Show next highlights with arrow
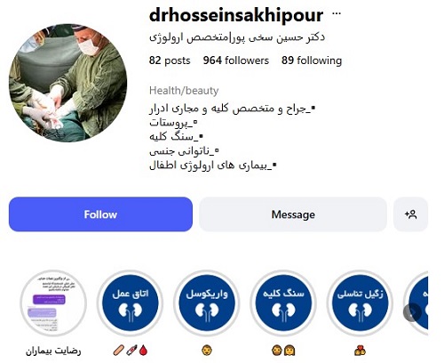 tap(412, 312)
